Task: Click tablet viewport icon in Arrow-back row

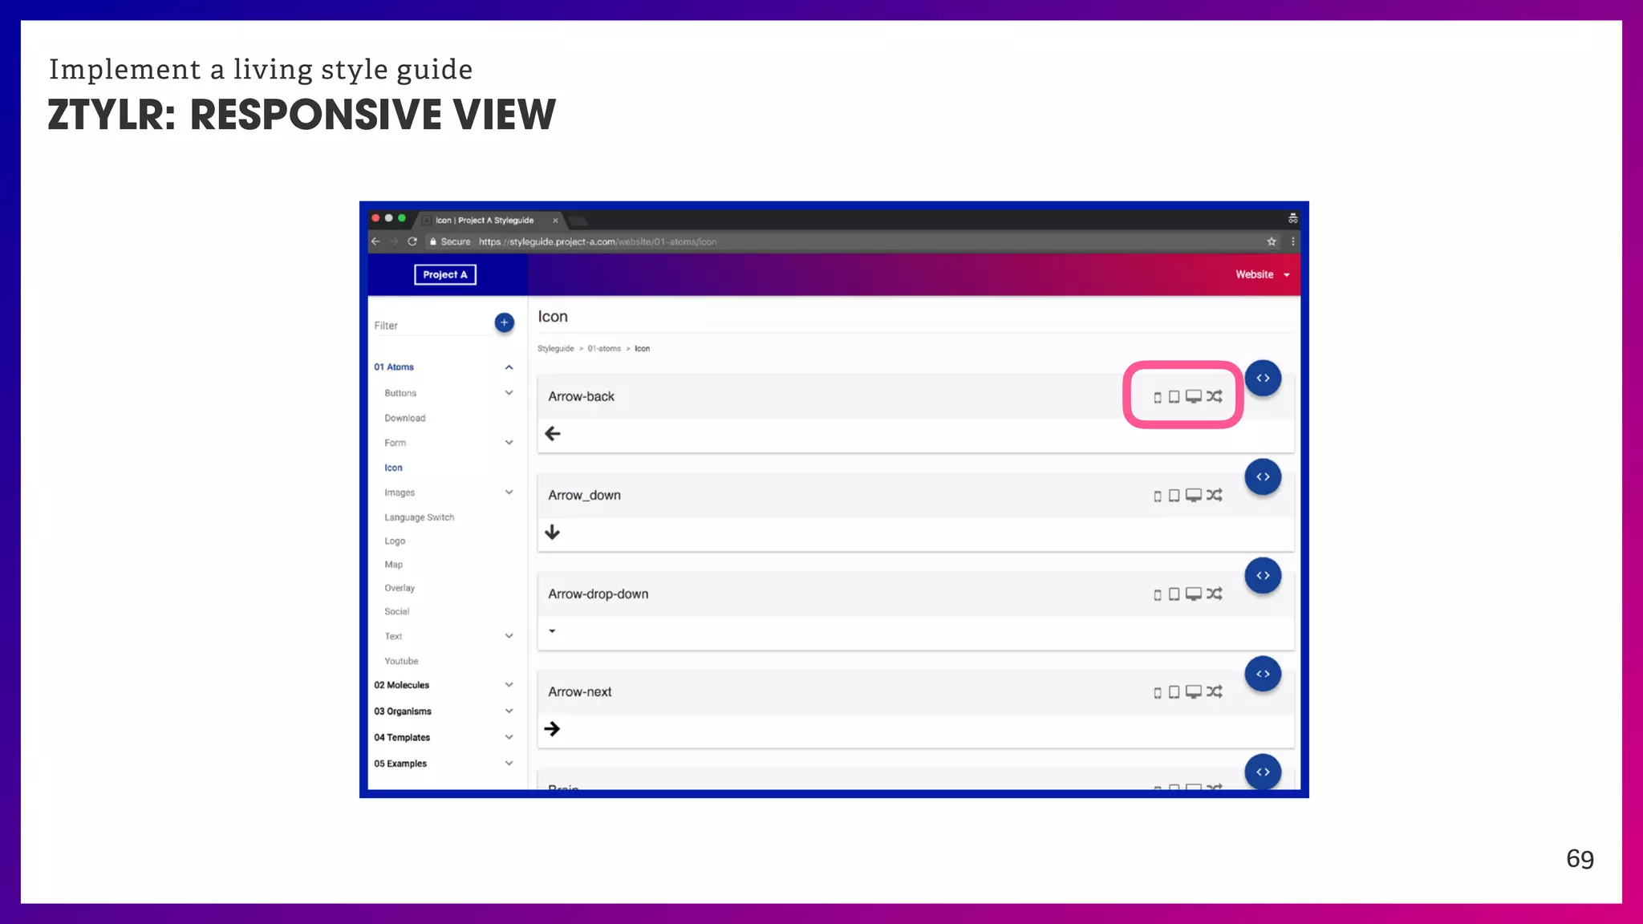Action: 1174,396
